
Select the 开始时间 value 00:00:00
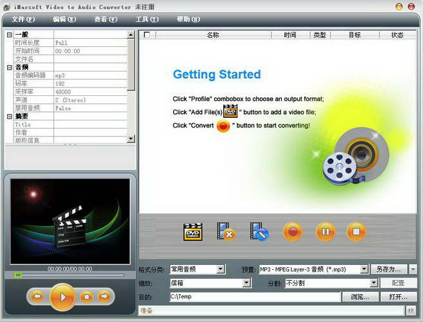point(68,51)
